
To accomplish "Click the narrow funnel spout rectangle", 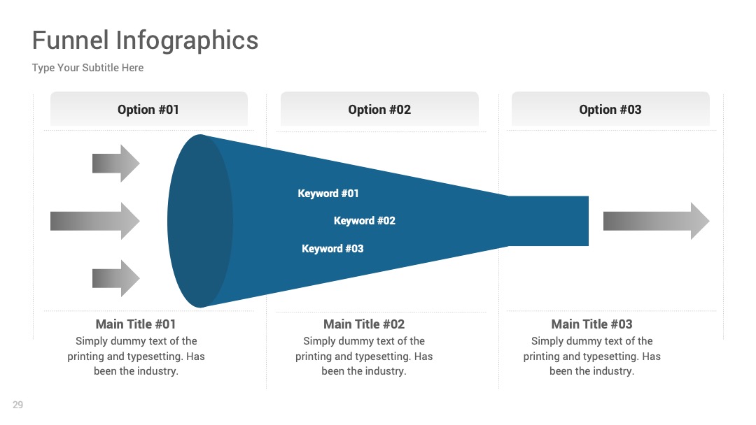I will [549, 221].
